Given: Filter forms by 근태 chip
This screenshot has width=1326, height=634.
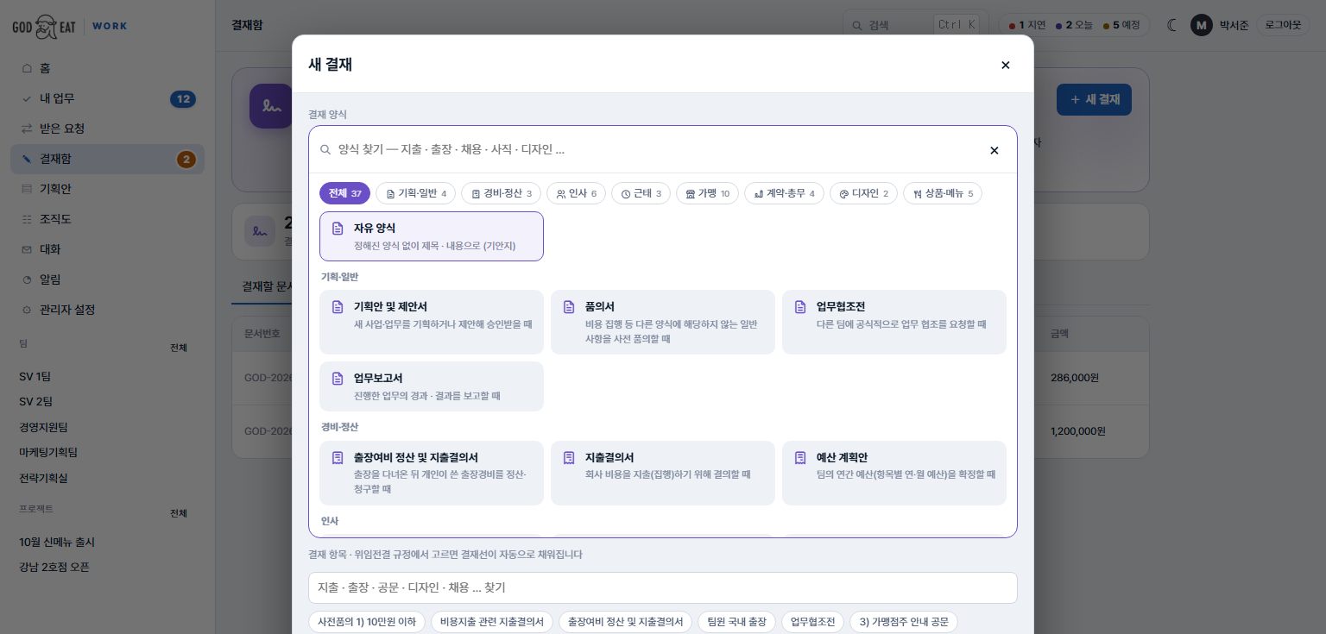Looking at the screenshot, I should [x=641, y=193].
